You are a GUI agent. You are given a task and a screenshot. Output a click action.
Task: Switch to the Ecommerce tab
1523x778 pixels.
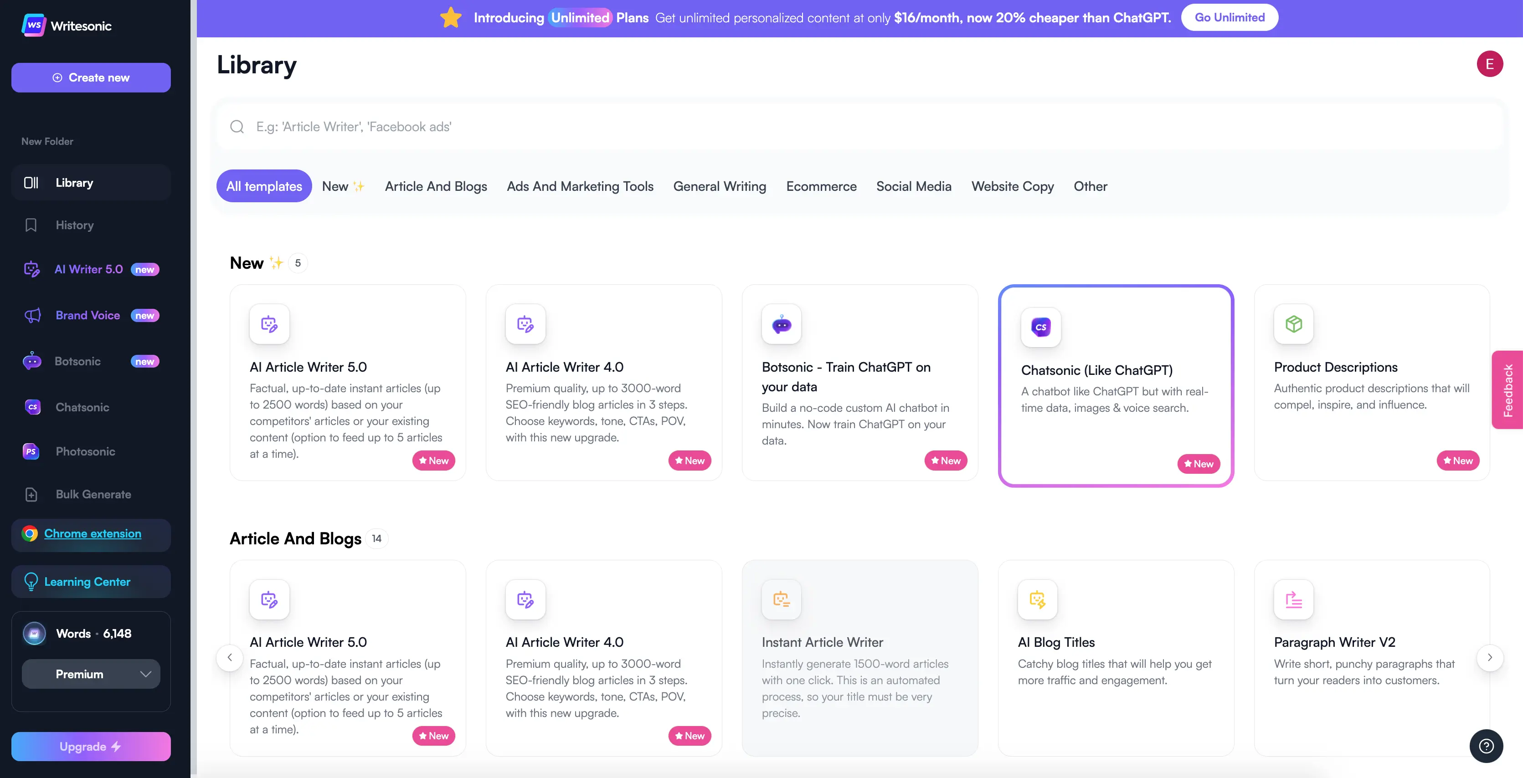(821, 186)
